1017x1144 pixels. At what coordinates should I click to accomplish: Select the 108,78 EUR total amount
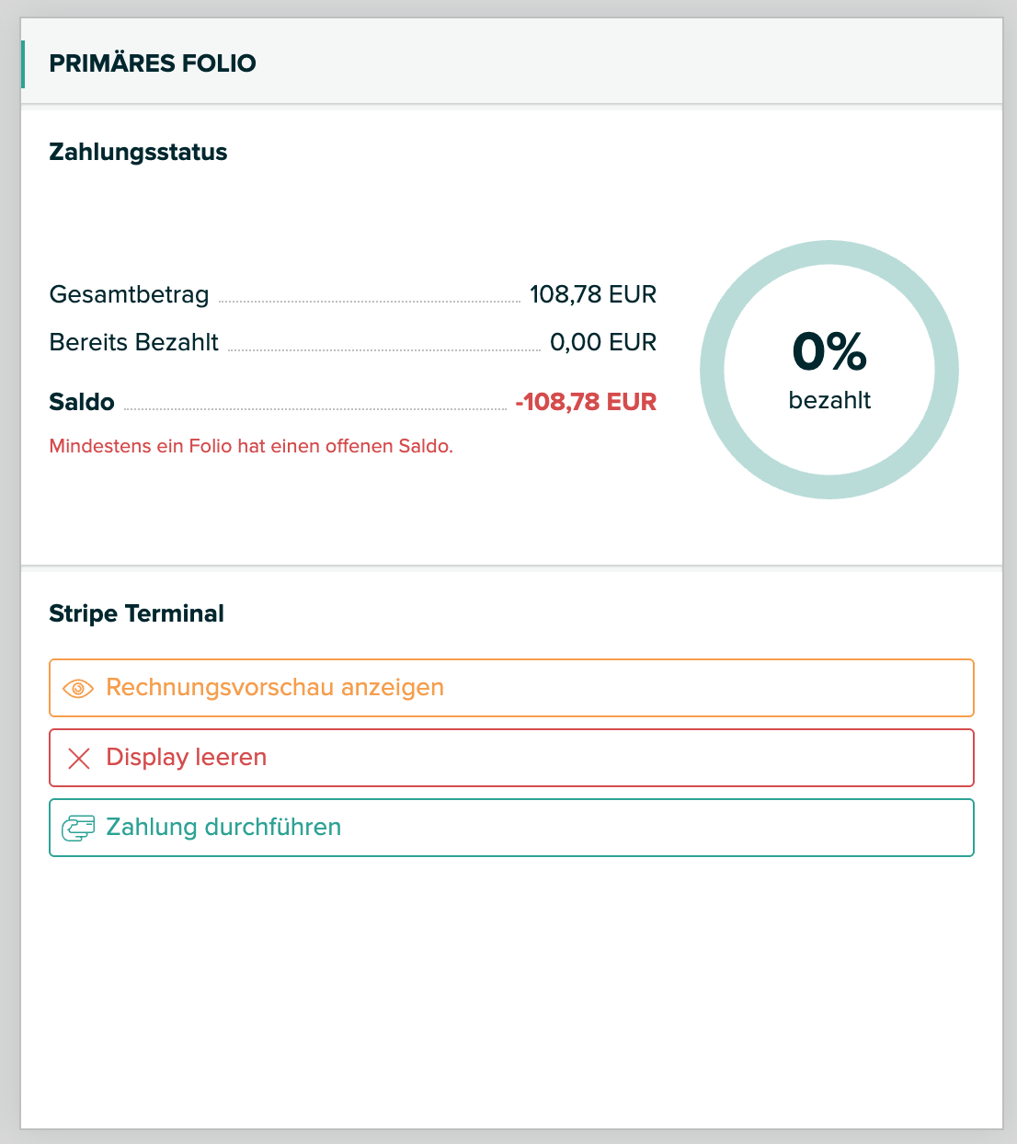(x=593, y=294)
